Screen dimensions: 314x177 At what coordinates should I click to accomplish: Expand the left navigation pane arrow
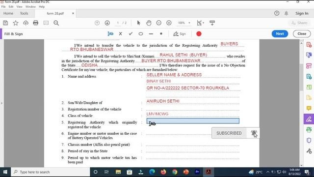pos(1,103)
